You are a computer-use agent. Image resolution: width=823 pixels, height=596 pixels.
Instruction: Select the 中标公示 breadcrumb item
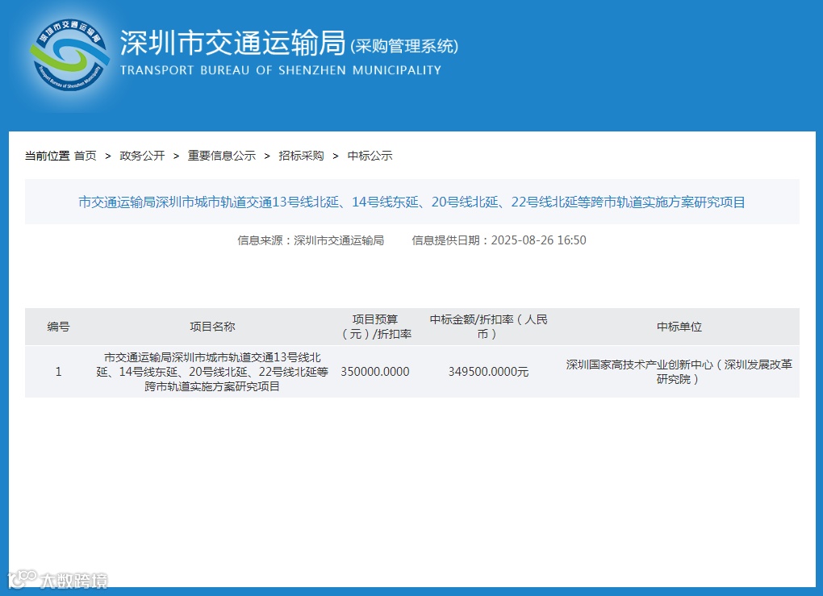[370, 156]
